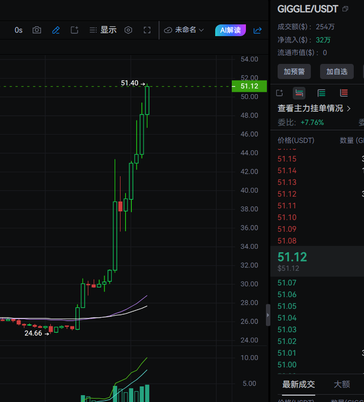Select bid price 51.07 row
Image resolution: width=364 pixels, height=402 pixels.
click(317, 283)
